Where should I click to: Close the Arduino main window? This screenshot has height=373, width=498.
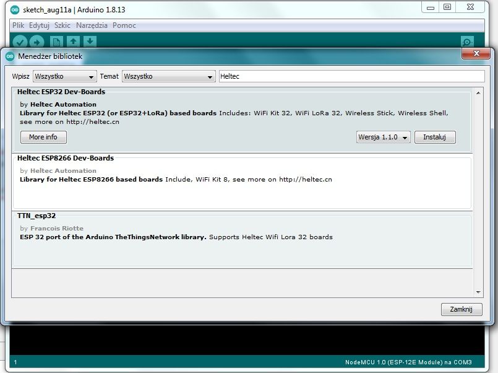coord(470,7)
